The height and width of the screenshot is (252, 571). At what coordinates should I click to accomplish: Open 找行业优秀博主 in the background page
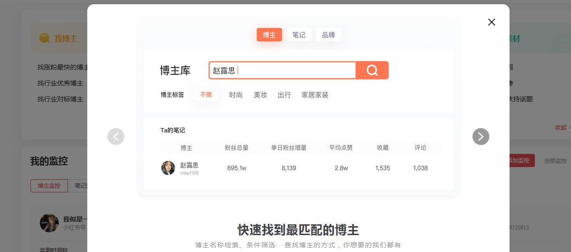(x=61, y=83)
